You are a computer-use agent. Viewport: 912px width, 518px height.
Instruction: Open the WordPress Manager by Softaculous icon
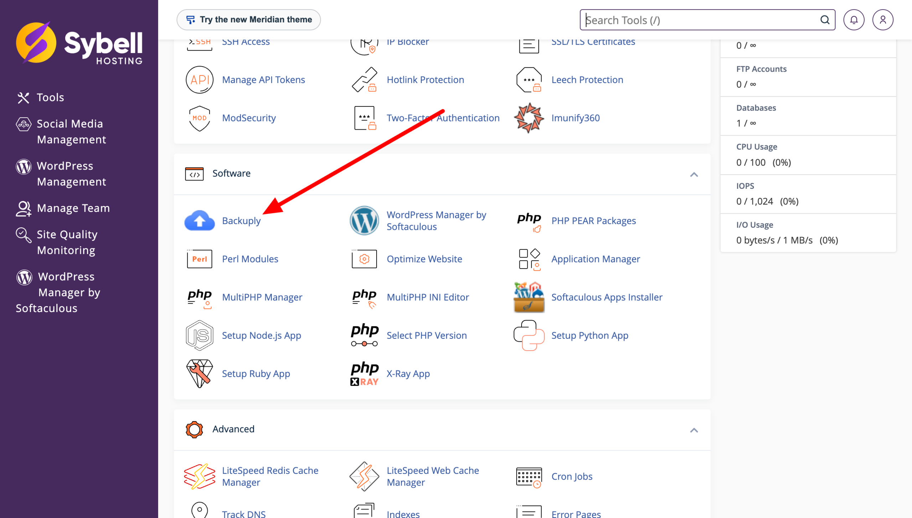coord(364,221)
